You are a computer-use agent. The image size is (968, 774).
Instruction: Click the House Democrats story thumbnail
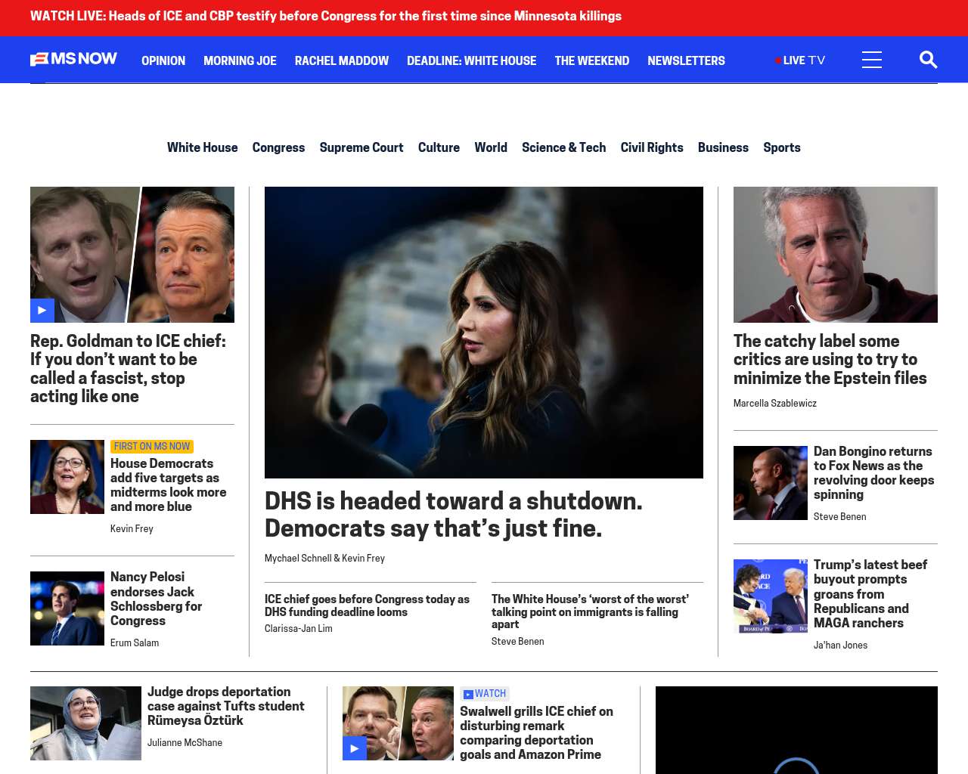tap(67, 477)
